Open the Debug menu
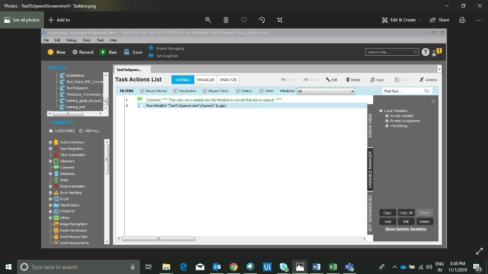 [x=71, y=40]
